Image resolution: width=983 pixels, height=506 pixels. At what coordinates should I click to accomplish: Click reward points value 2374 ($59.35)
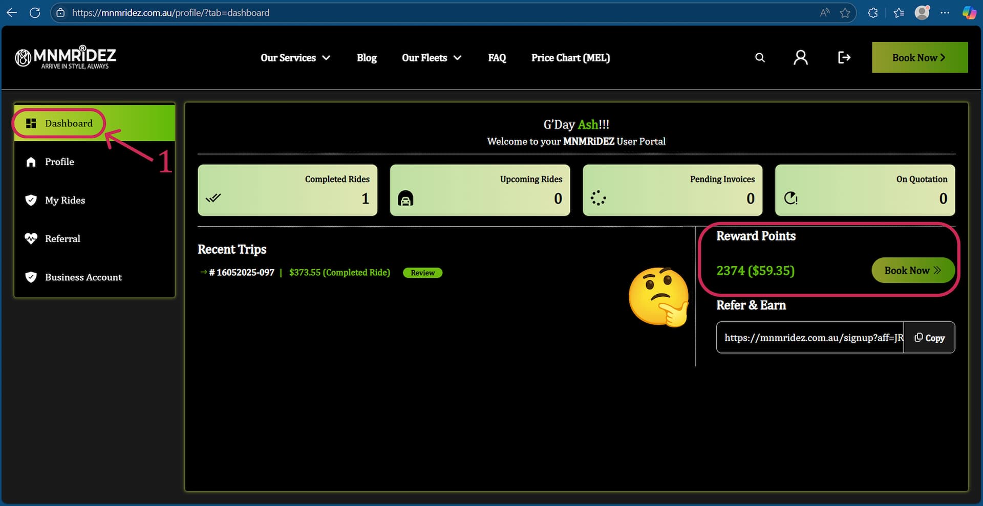(x=755, y=271)
